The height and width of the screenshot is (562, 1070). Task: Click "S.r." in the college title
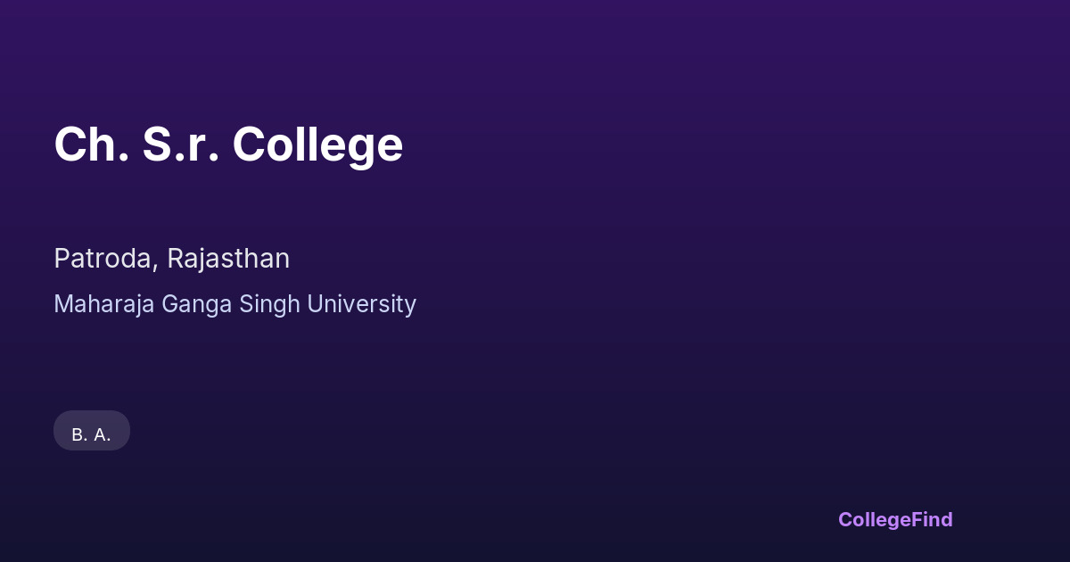[181, 145]
